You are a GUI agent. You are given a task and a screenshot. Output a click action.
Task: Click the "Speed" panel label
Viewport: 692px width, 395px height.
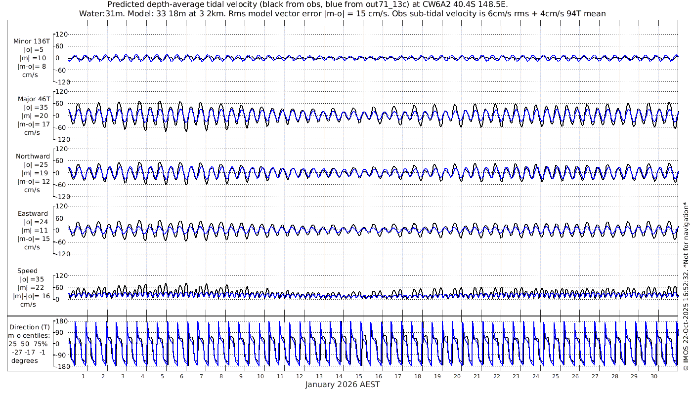point(27,271)
